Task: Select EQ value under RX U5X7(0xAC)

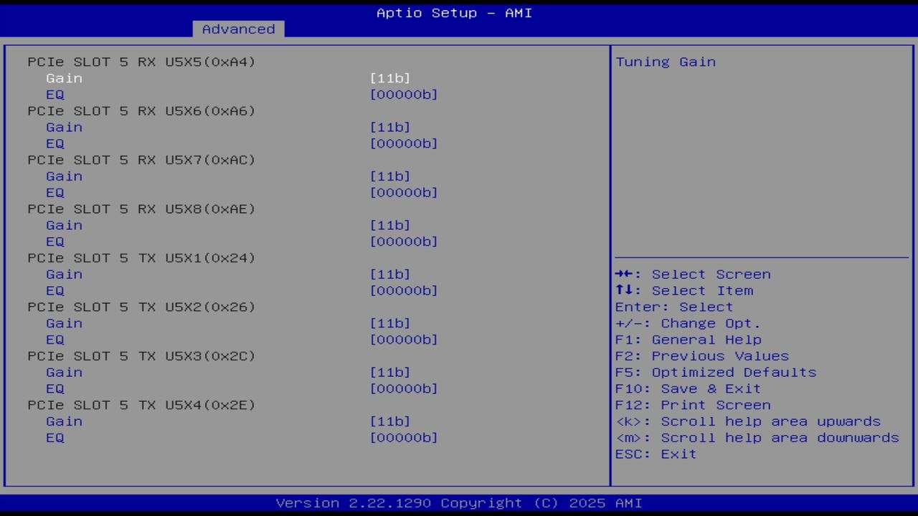Action: pos(404,193)
